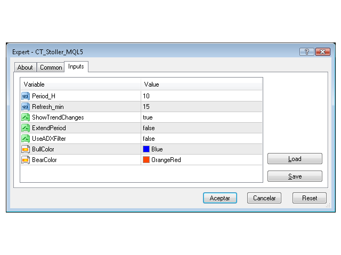Select the BearColor variable name

pyautogui.click(x=44, y=160)
